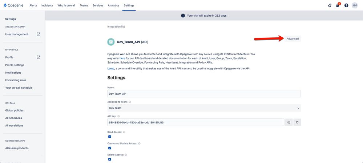
Task: Toggle the Create and Update Access checkbox
Action: click(110, 148)
